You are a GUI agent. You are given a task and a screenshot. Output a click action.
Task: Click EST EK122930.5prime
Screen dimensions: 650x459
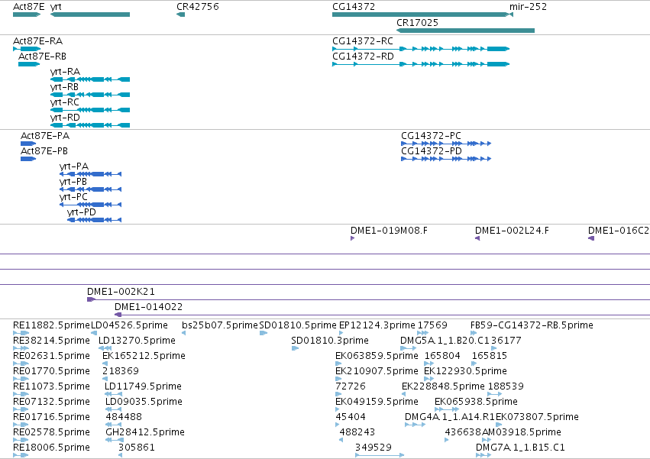429,379
